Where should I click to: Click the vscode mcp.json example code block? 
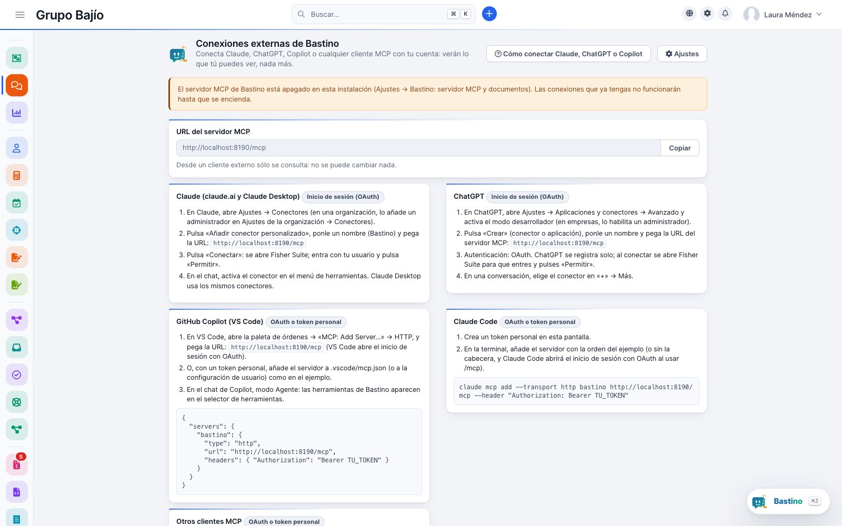click(x=299, y=451)
